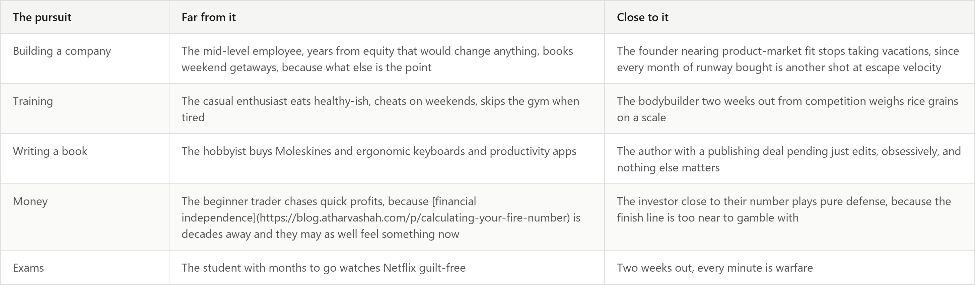Click the "Close to it" column header
975x285 pixels.
tap(643, 17)
